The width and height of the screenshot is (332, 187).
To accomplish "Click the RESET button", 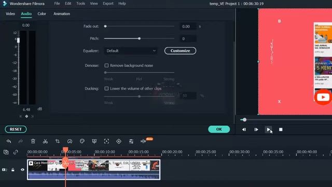I will pos(16,129).
